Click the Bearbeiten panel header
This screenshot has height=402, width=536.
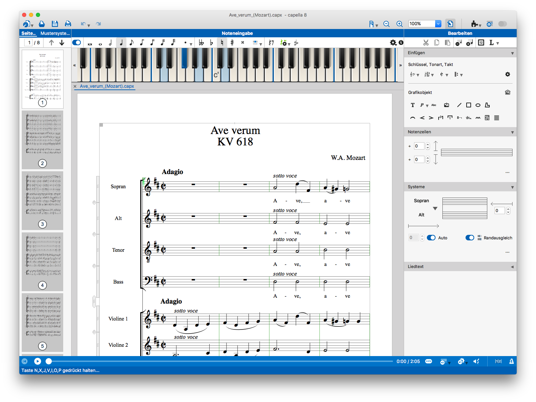point(460,33)
